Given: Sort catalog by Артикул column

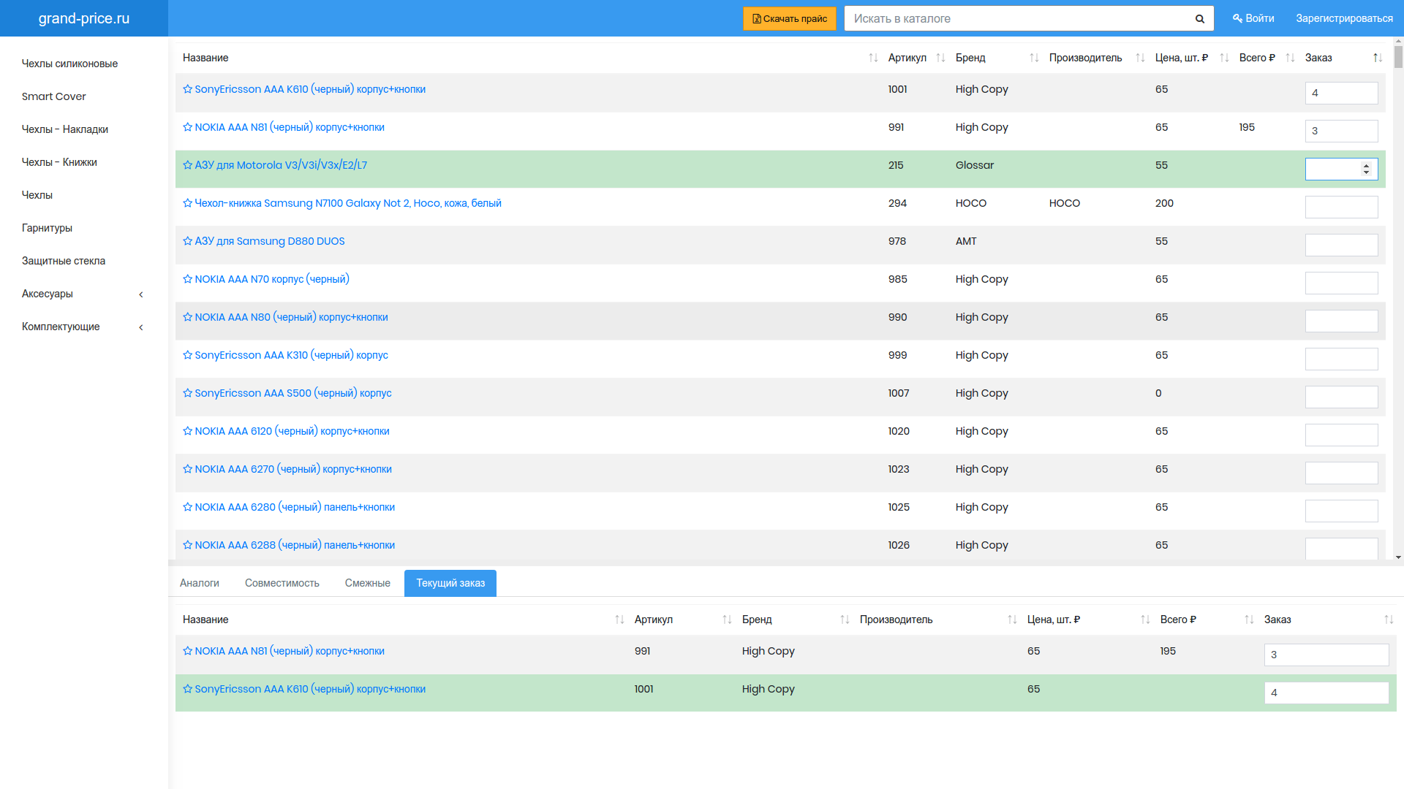Looking at the screenshot, I should (940, 58).
